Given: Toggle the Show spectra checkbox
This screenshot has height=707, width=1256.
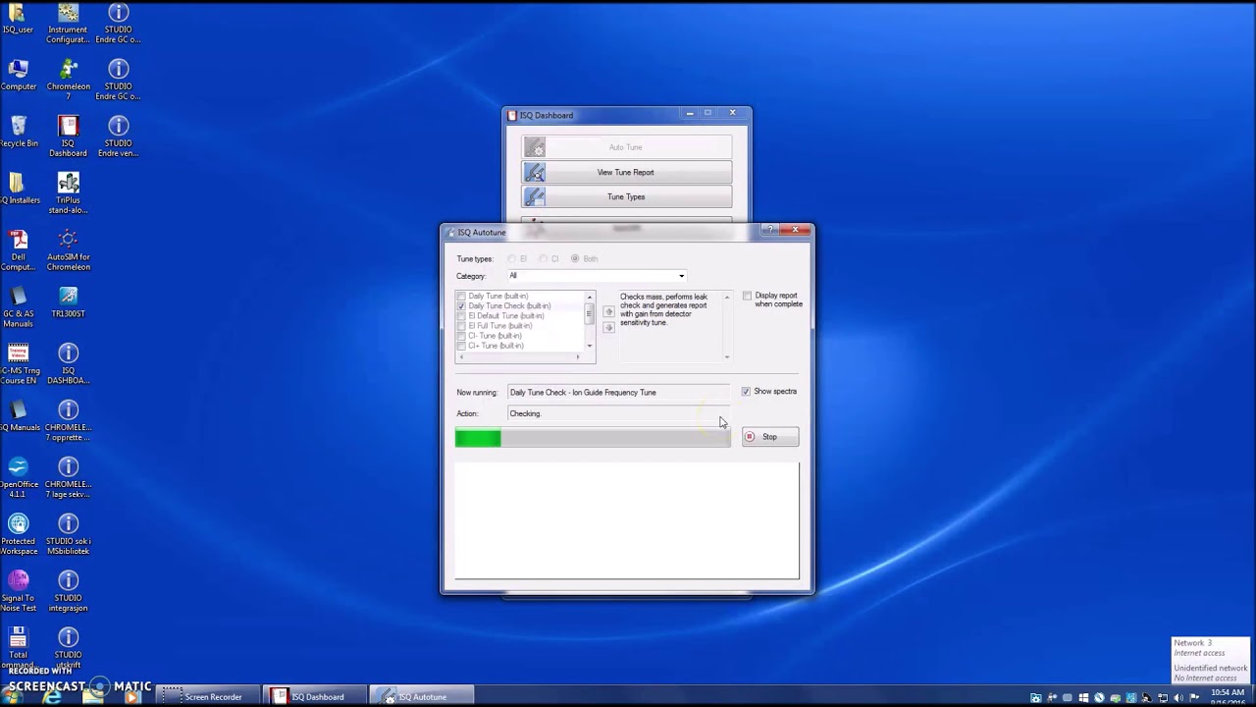Looking at the screenshot, I should (x=746, y=392).
